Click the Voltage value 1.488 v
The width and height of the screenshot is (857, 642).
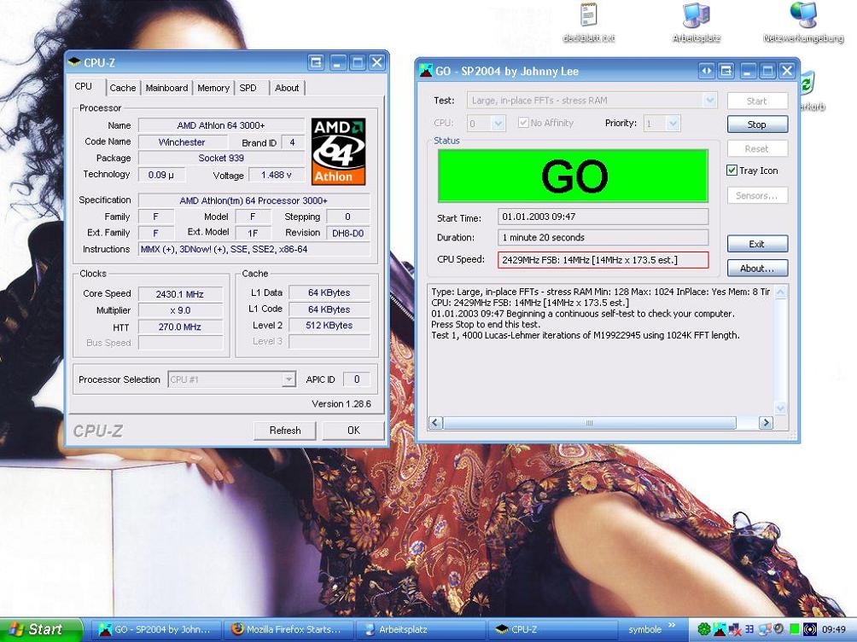276,175
